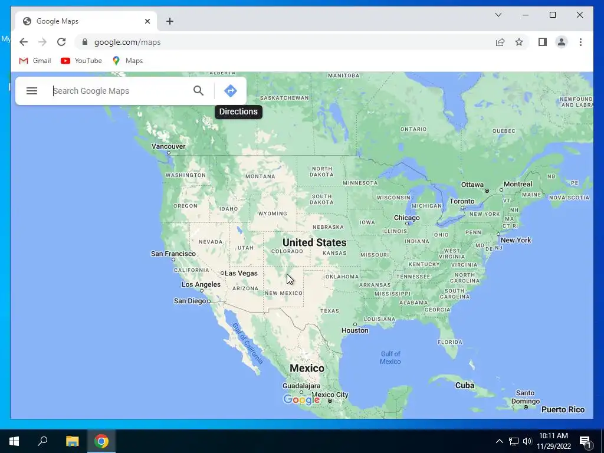Viewport: 604px width, 453px height.
Task: Close the Google Maps tab
Action: (x=147, y=21)
